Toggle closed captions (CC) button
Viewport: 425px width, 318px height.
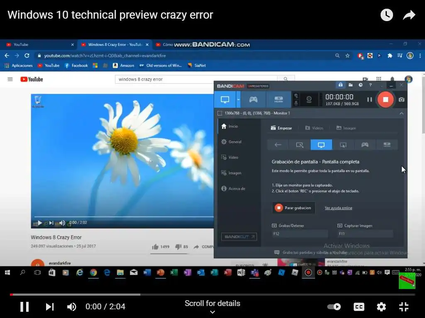[359, 307]
